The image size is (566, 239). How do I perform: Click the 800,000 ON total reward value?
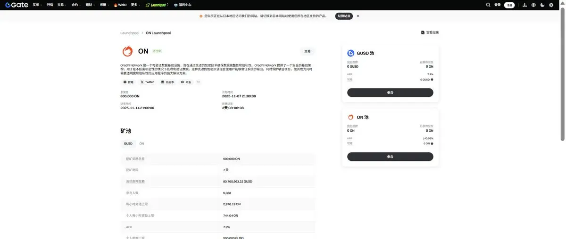pos(130,96)
